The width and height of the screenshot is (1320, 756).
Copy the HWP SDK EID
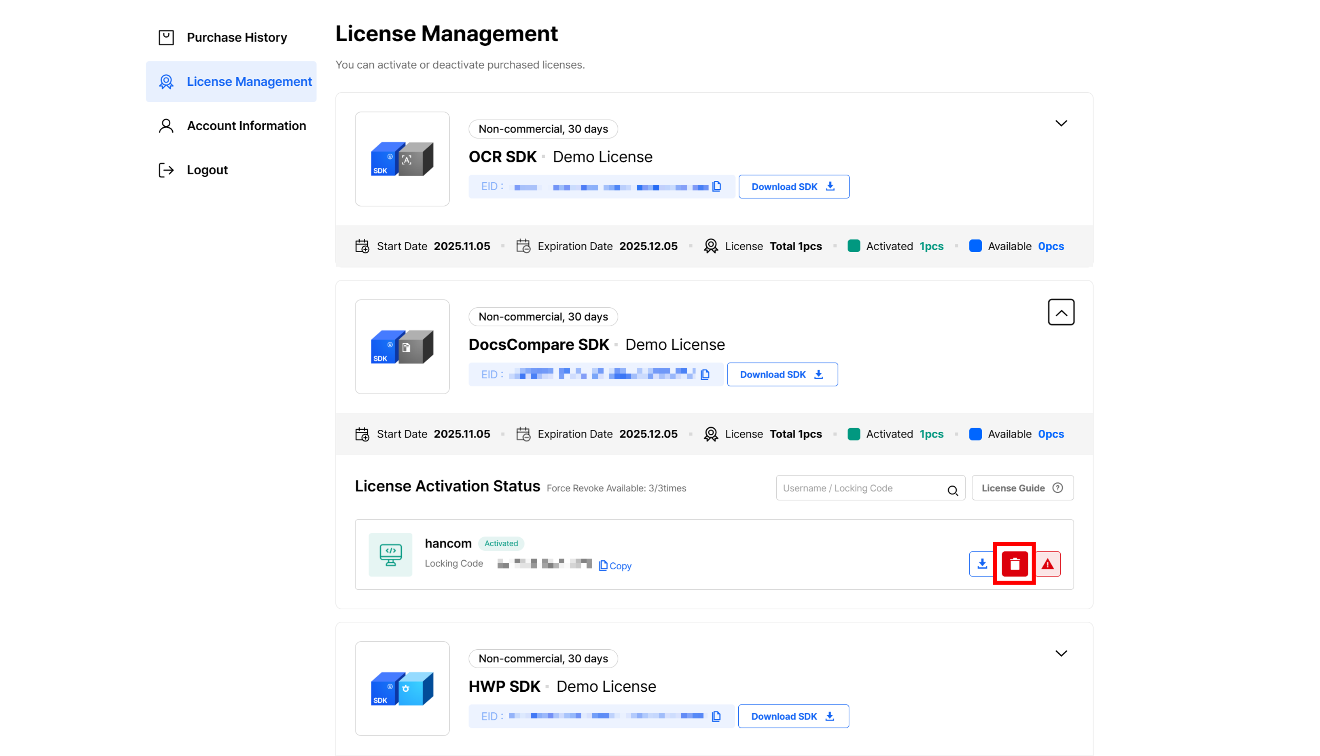[x=716, y=716]
